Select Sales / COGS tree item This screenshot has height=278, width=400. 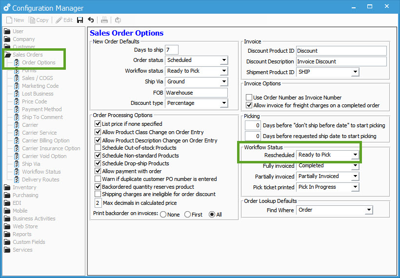(x=34, y=79)
